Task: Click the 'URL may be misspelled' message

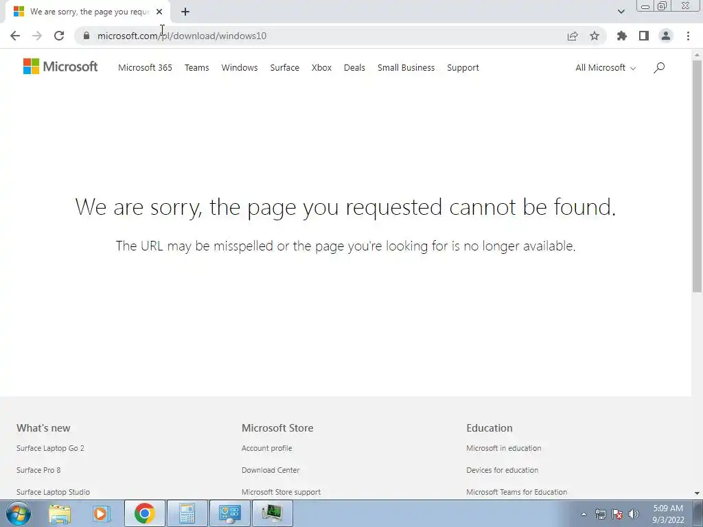Action: 346,246
